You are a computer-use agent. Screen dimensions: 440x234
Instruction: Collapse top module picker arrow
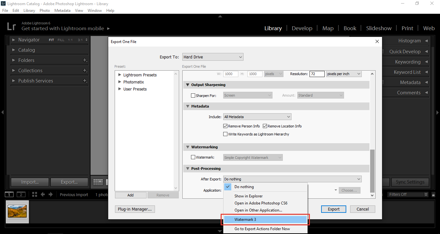pyautogui.click(x=220, y=16)
